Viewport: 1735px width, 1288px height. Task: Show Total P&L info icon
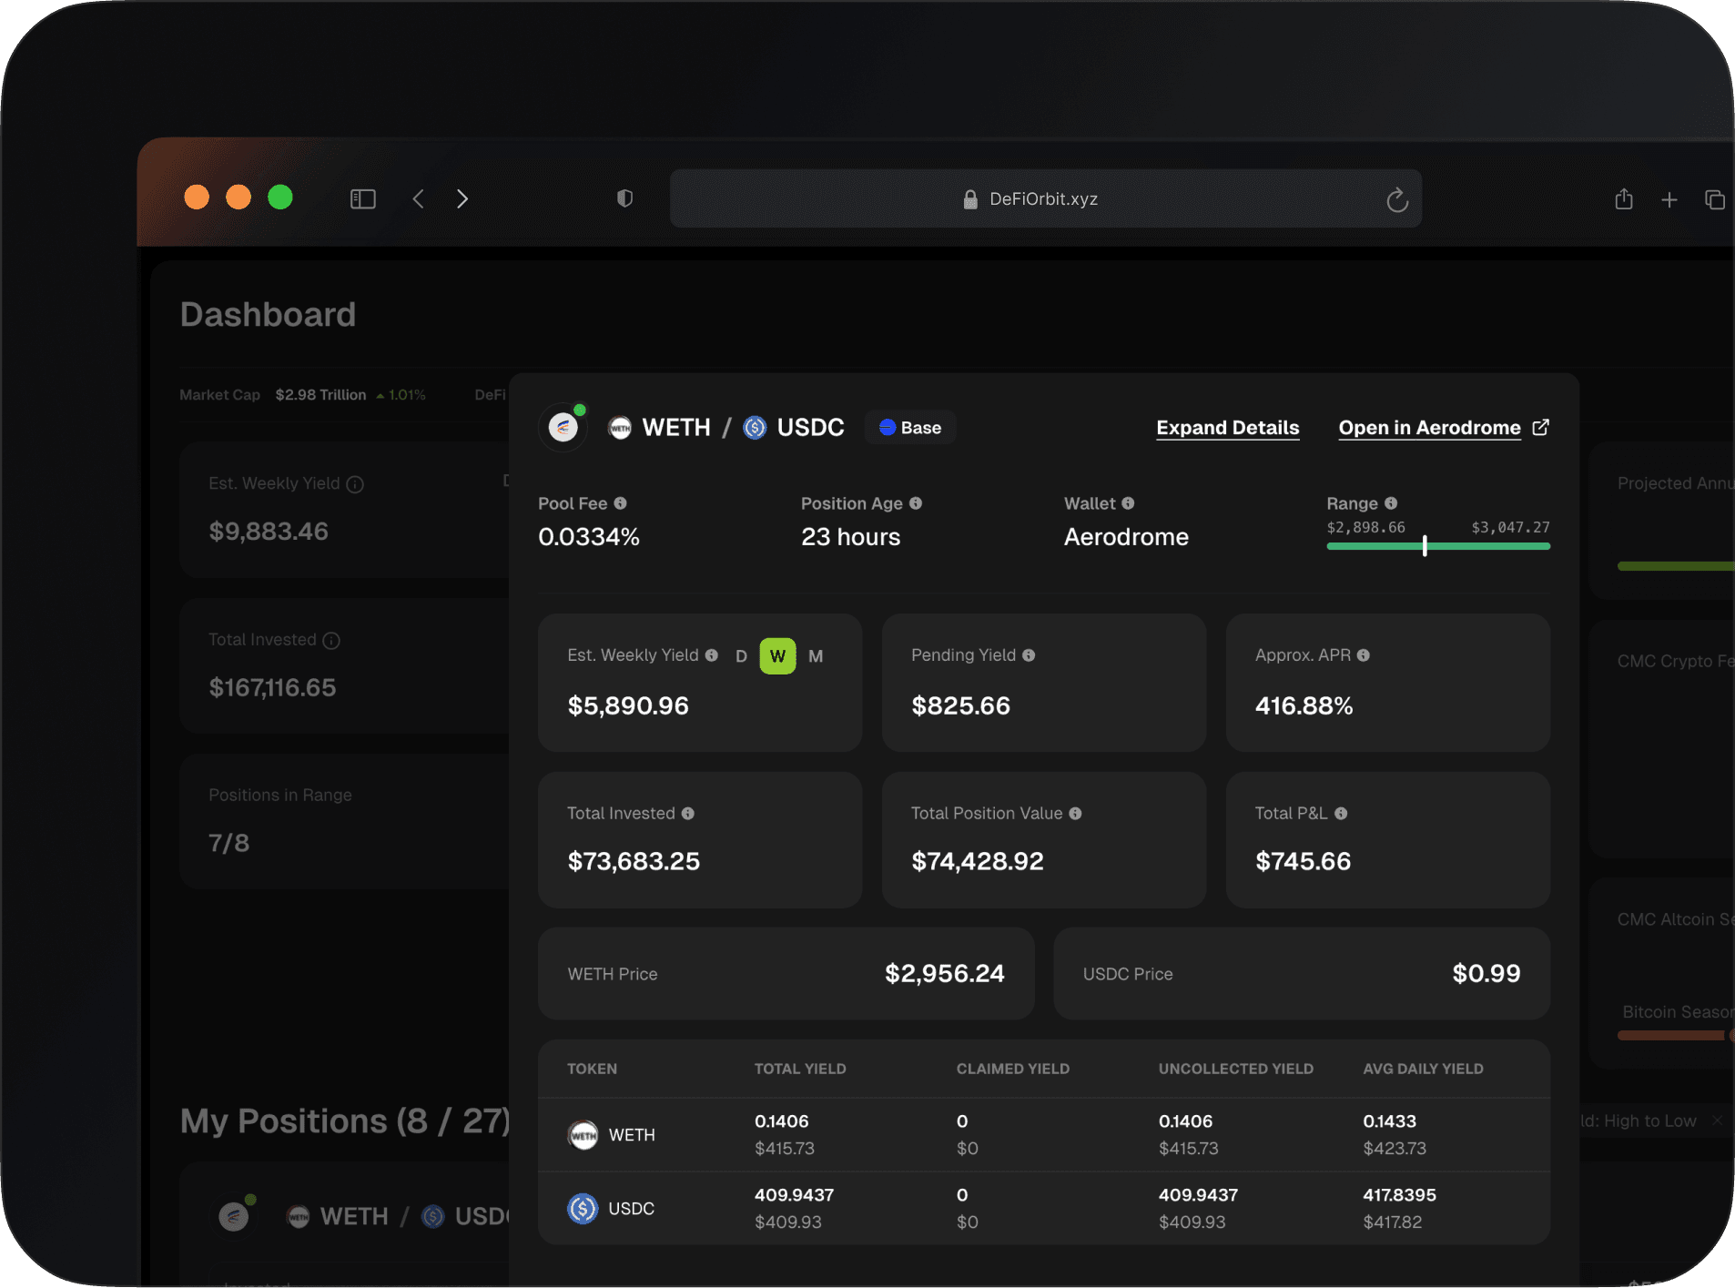[1341, 814]
